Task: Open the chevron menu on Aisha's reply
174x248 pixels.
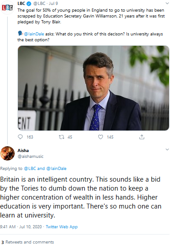Action: (167, 149)
